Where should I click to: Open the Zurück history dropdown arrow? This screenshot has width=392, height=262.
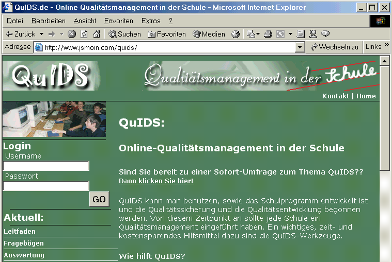pos(41,34)
